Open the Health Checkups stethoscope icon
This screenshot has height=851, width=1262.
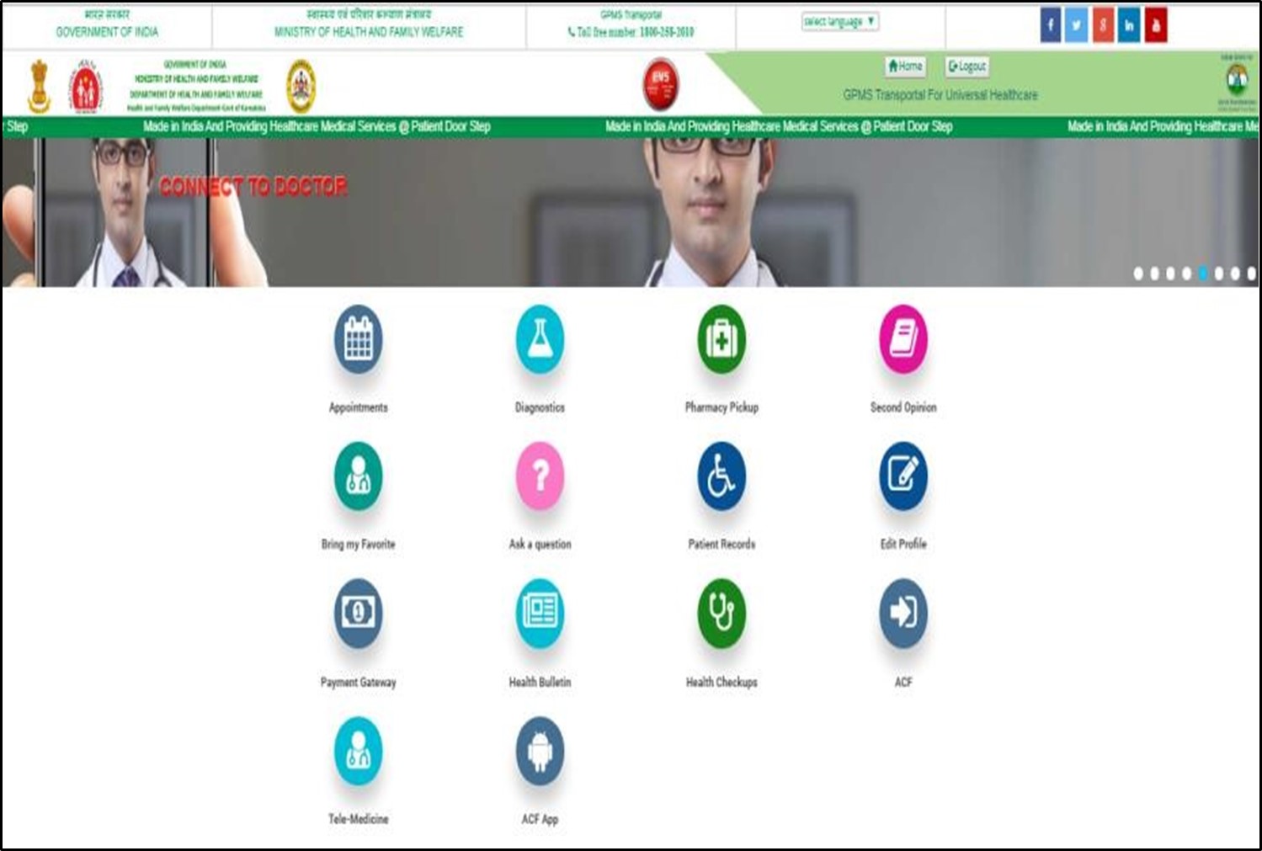click(x=722, y=614)
